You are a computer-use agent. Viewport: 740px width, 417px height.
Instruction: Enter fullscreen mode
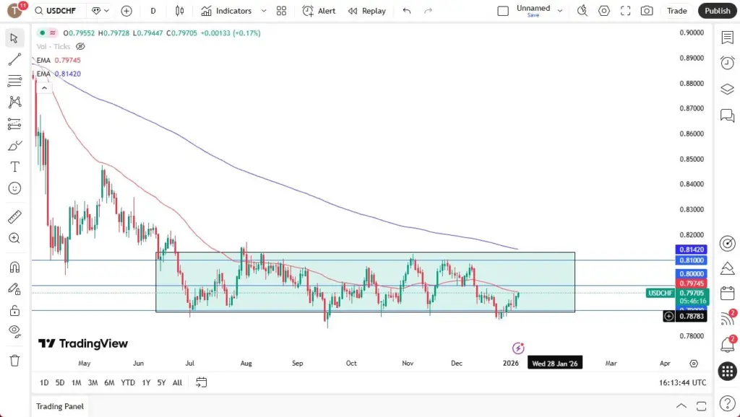point(626,11)
